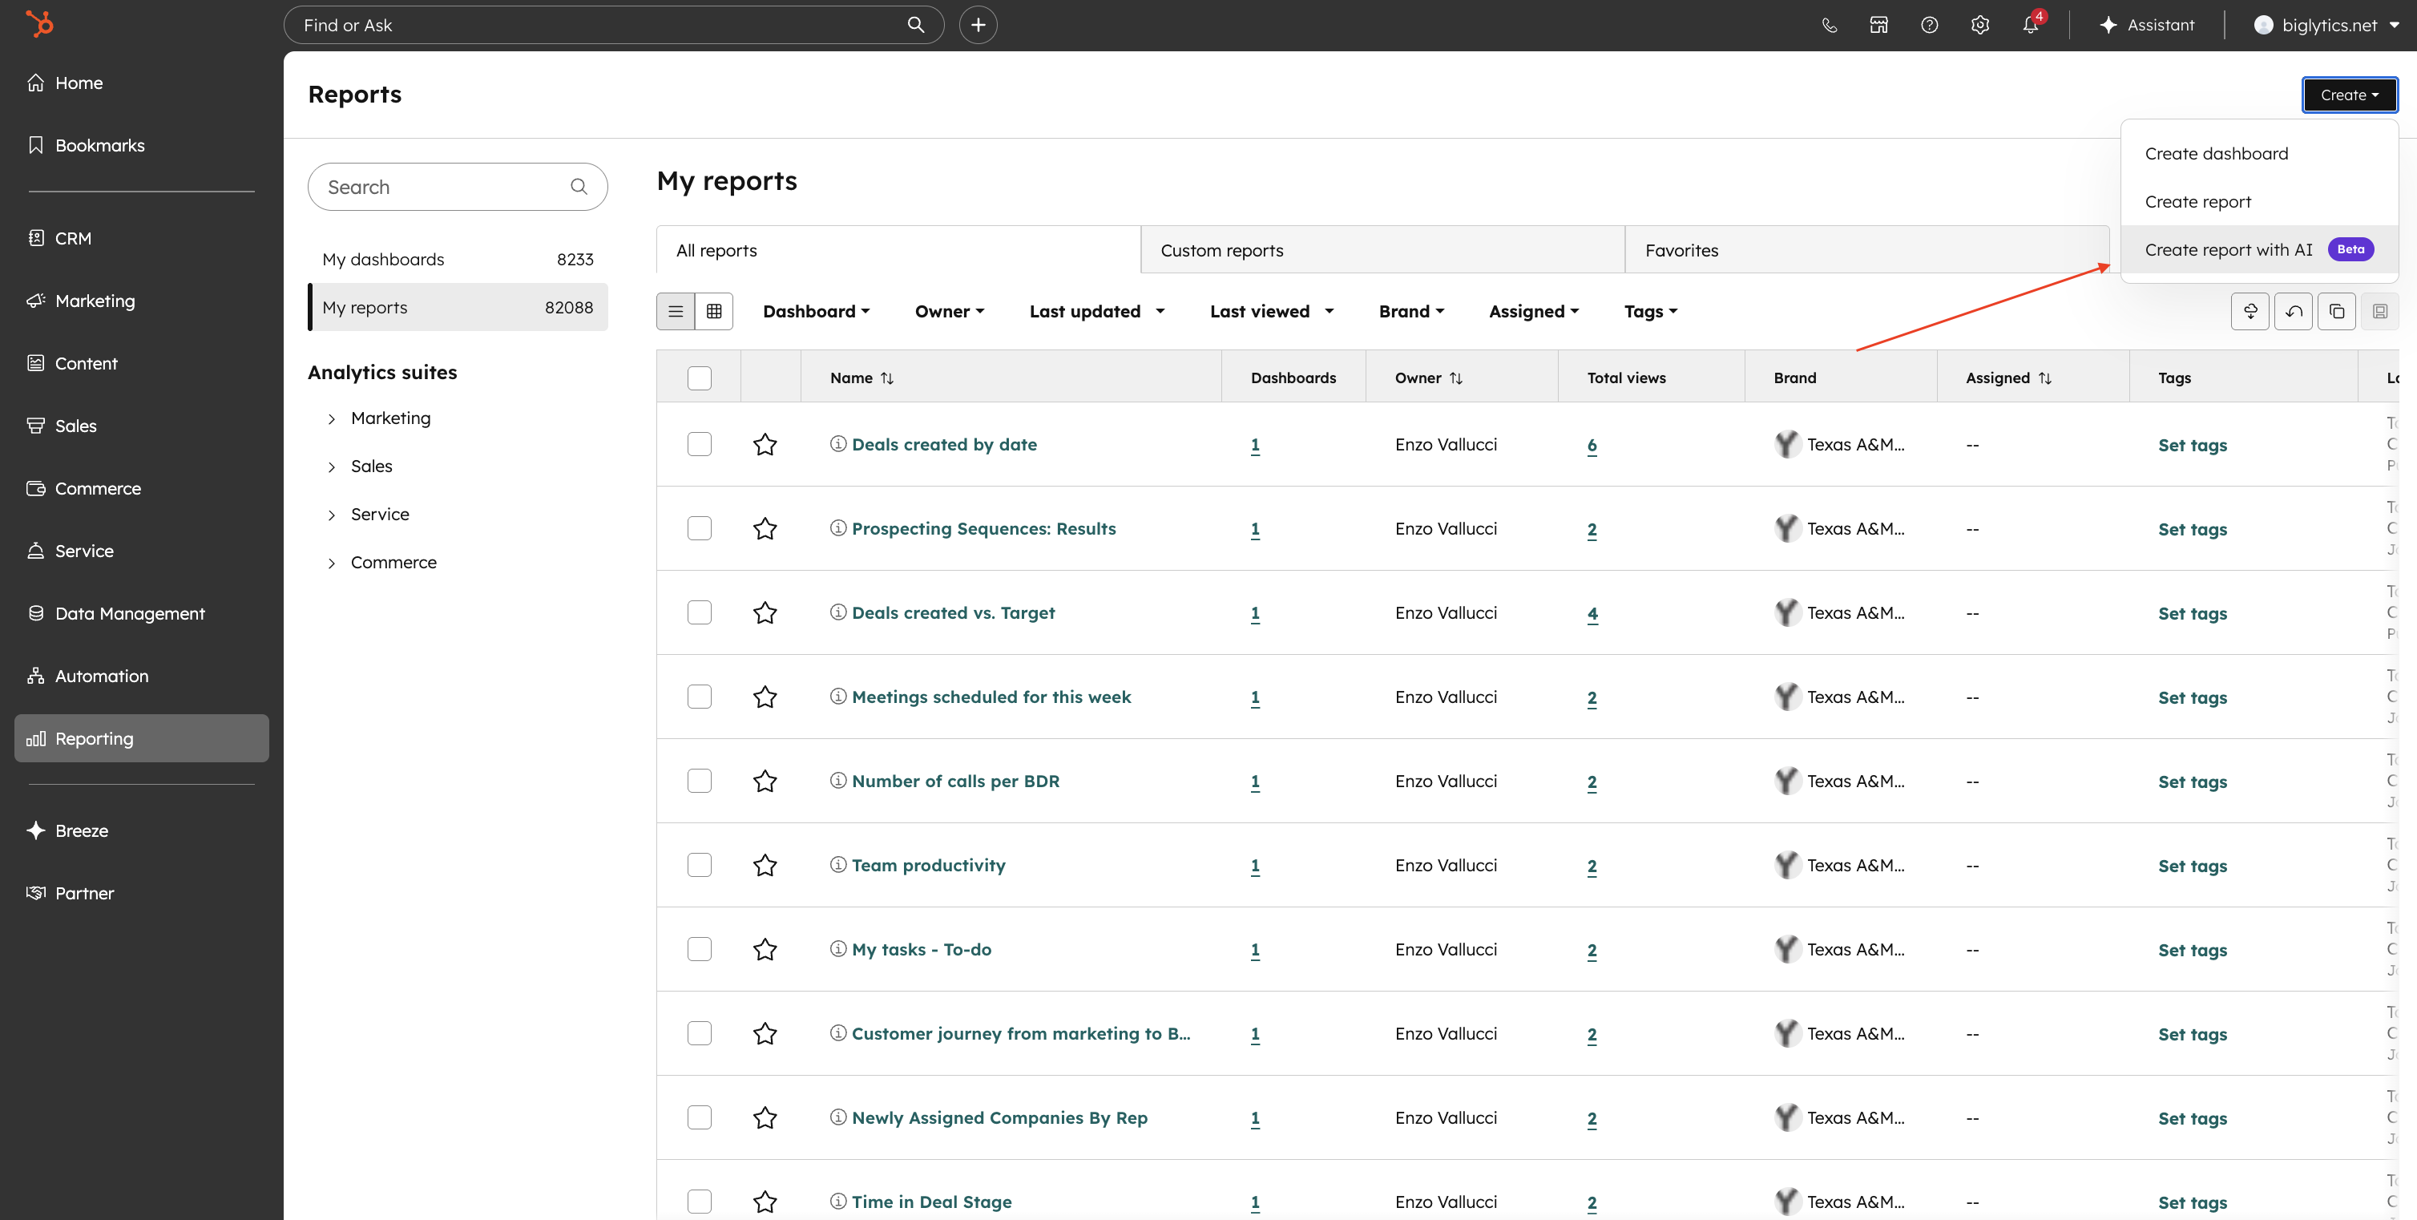Click the export icon in reports toolbar

point(2250,312)
